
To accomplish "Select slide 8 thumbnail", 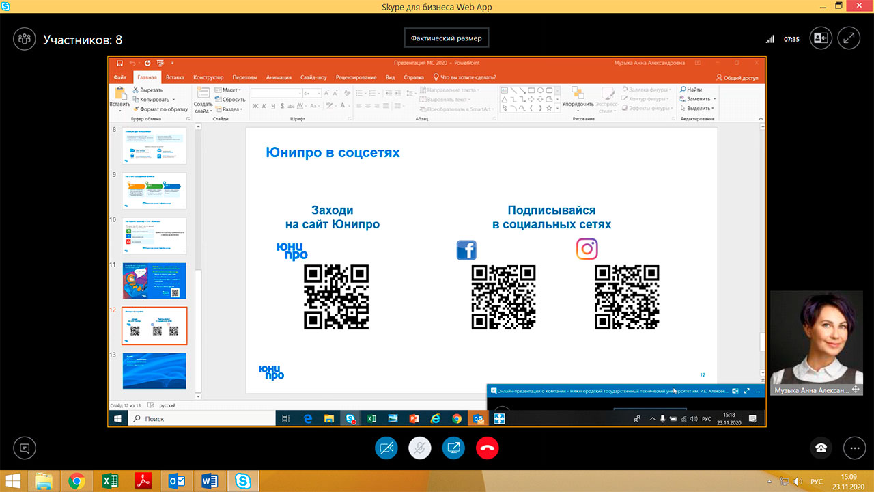I will (x=154, y=146).
